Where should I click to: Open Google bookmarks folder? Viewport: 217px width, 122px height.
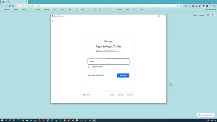click(14, 9)
